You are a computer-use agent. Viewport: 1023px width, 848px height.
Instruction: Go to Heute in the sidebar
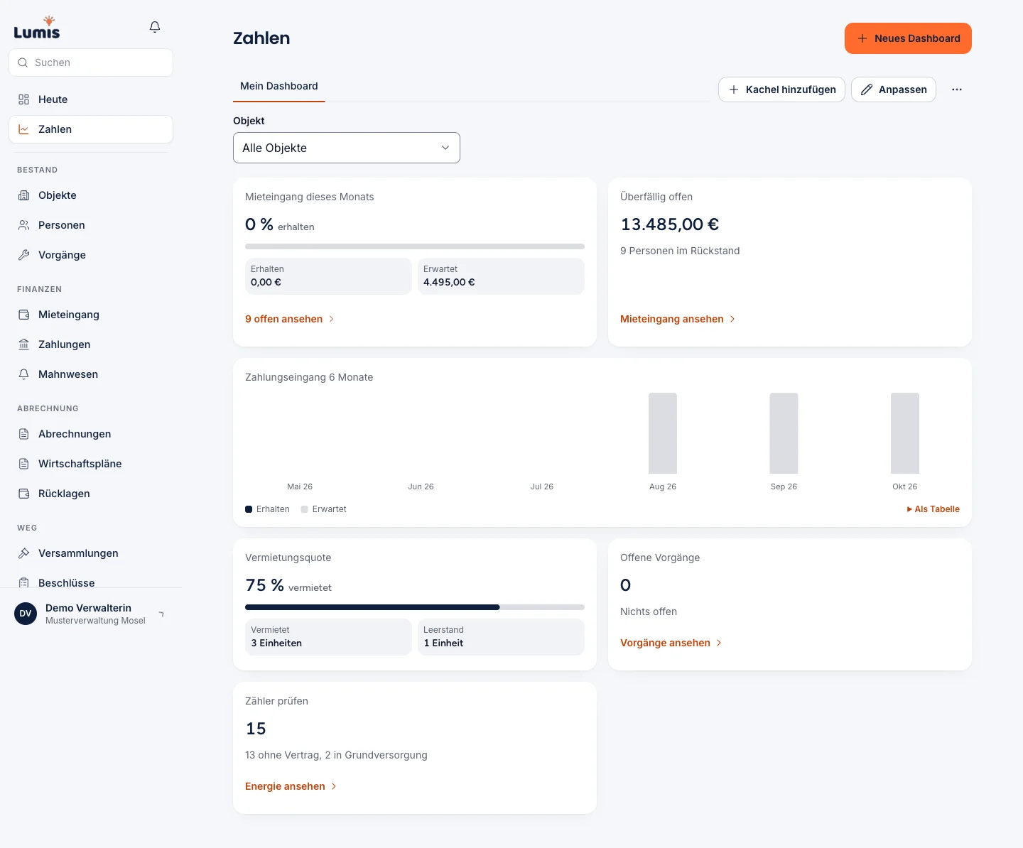[91, 99]
